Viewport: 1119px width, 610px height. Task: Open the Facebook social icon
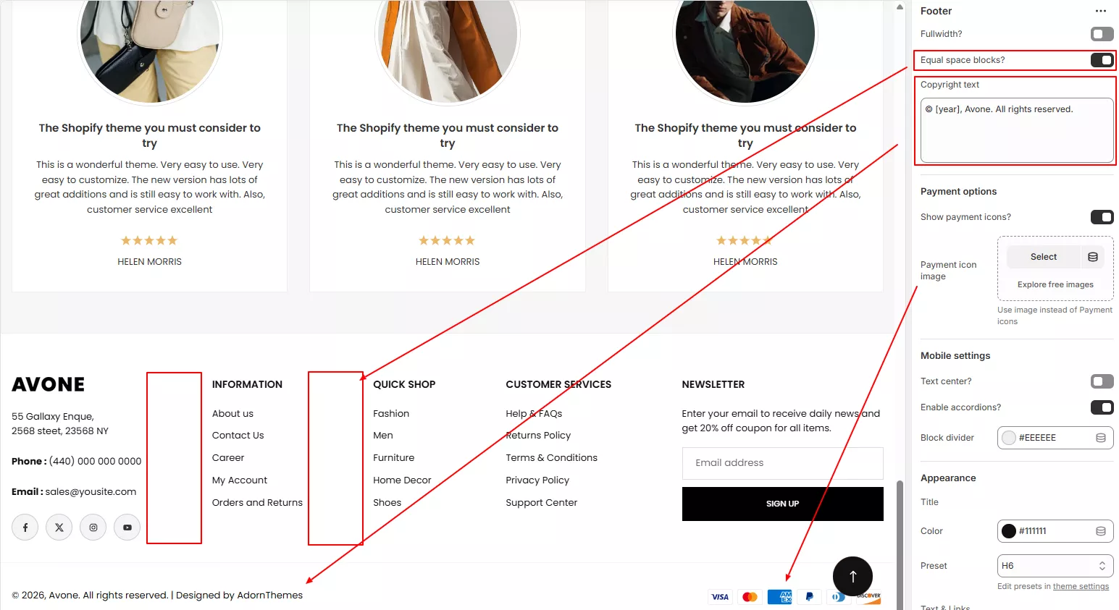(25, 528)
